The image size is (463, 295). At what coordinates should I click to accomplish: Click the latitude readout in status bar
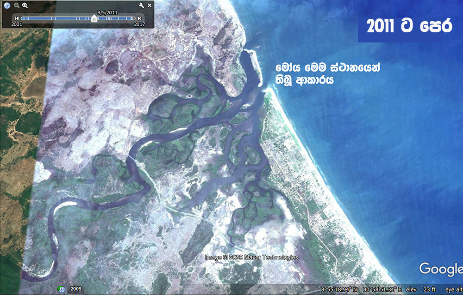339,289
